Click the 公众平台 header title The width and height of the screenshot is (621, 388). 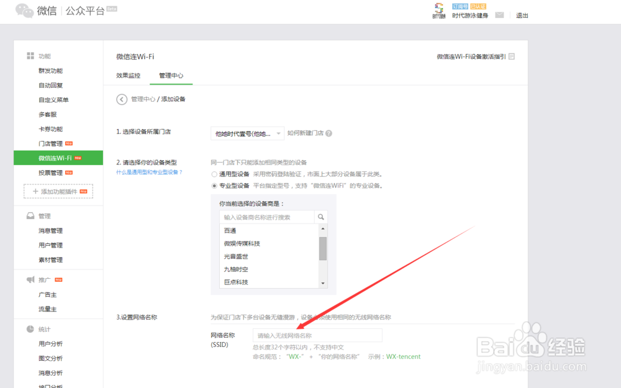85,11
